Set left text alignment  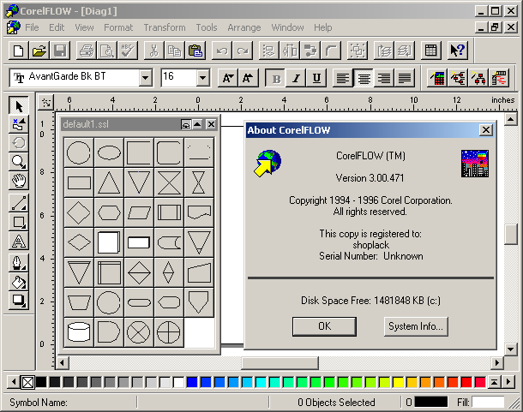343,79
